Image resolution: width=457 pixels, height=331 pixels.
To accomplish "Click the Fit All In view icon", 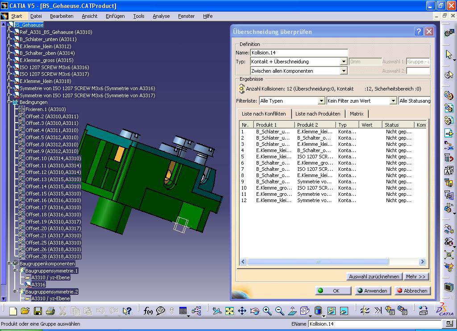I will 230,311.
